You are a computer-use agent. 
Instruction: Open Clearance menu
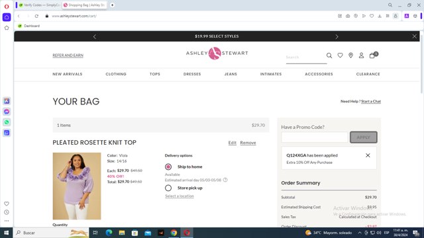tap(368, 74)
